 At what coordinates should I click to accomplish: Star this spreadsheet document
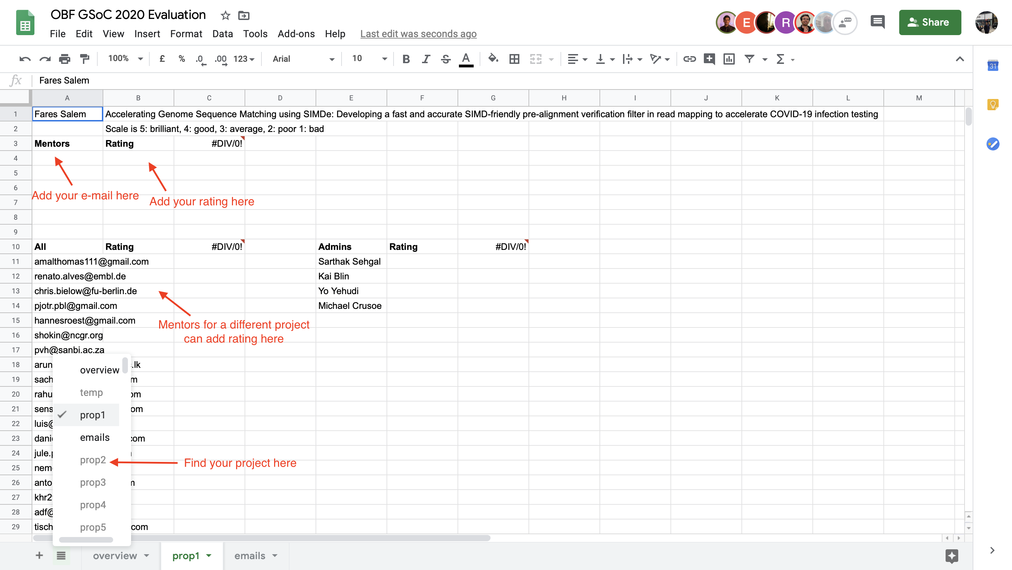click(225, 15)
